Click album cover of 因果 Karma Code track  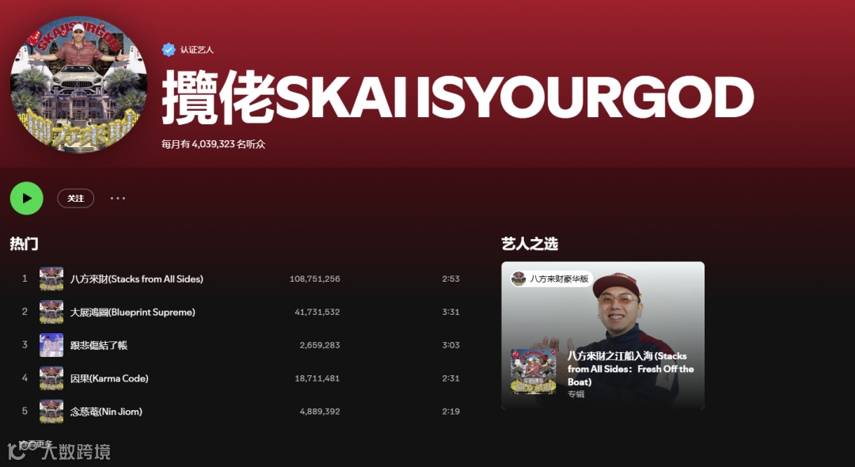[x=51, y=378]
